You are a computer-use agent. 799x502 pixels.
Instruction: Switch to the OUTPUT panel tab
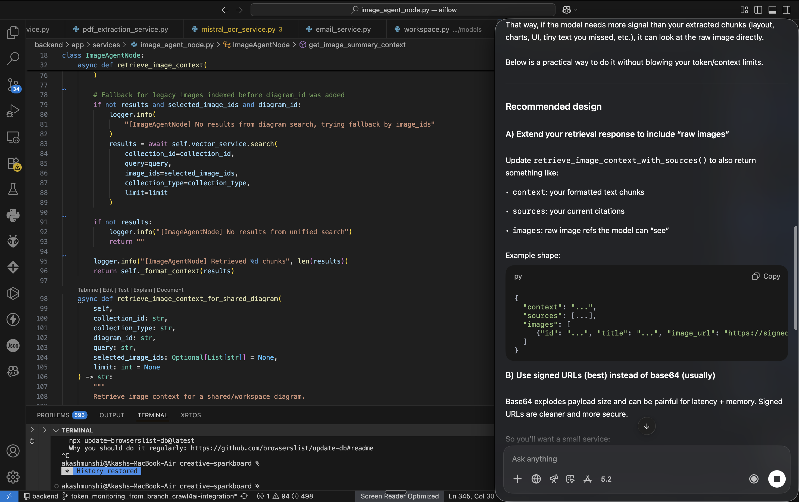coord(111,415)
